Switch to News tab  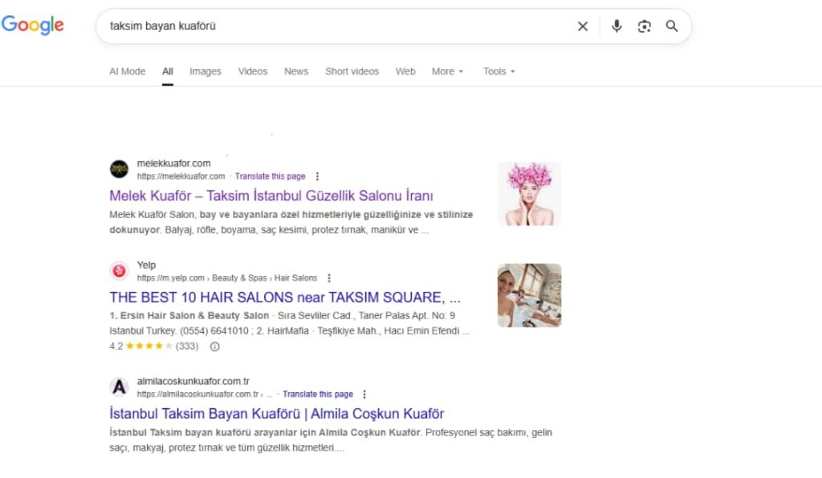click(296, 71)
